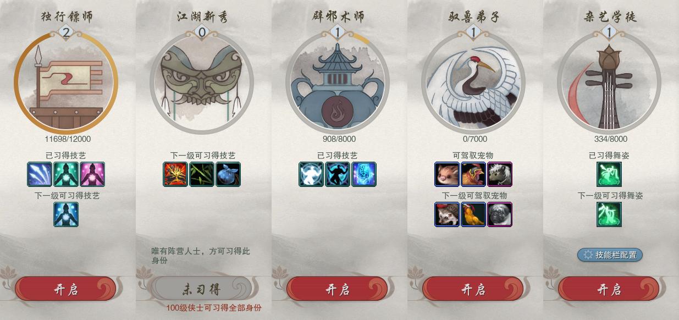Click the blue pouch skill icon
679x320 pixels.
(x=228, y=174)
